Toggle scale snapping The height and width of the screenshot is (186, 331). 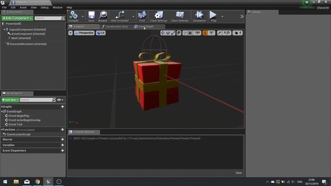click(219, 33)
